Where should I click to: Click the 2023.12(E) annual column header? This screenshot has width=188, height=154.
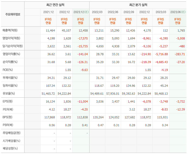(x=81, y=12)
